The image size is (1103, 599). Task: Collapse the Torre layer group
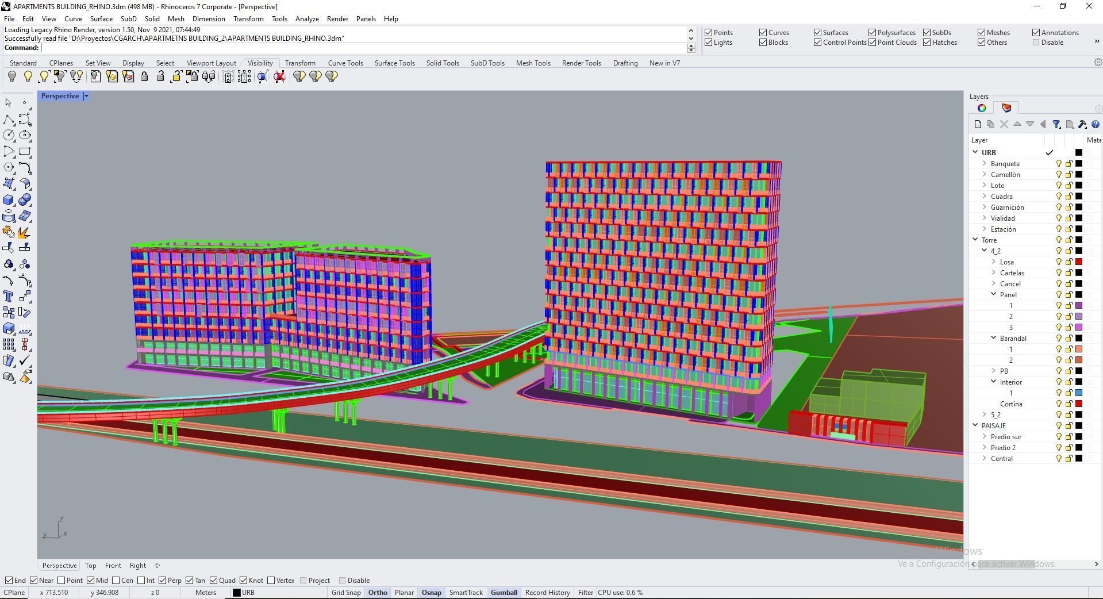pos(975,240)
